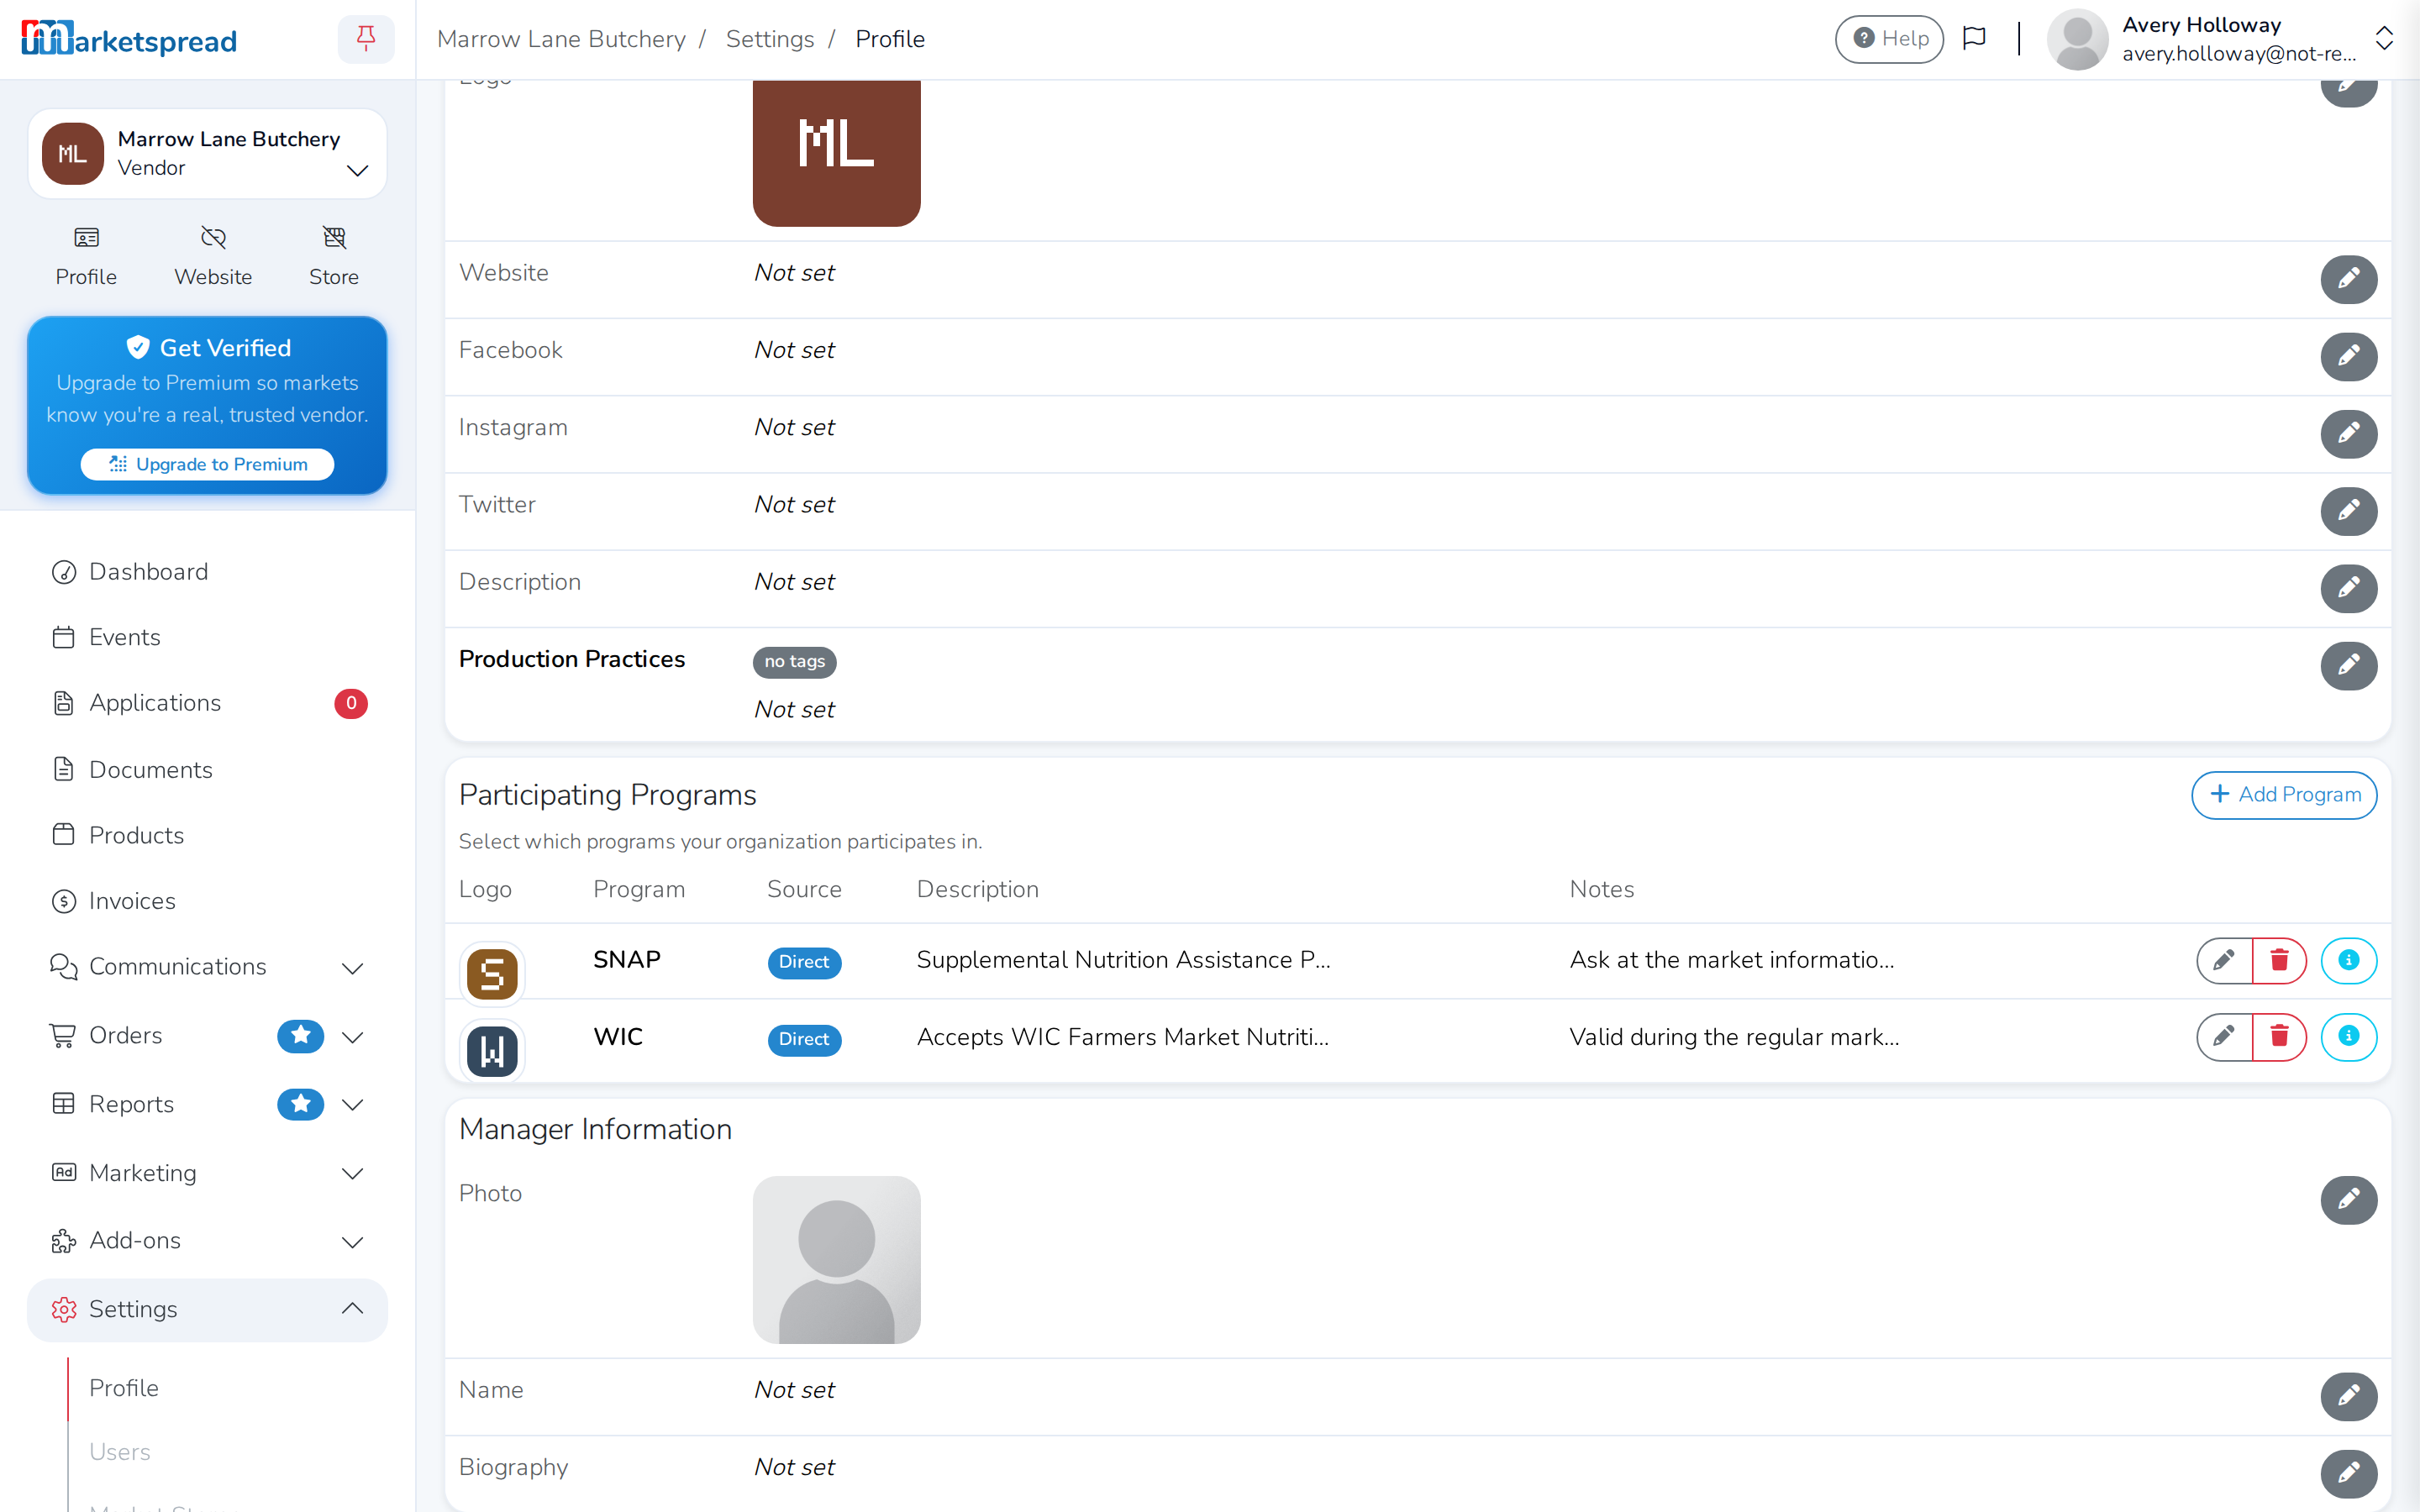Show info for the SNAP program
The width and height of the screenshot is (2420, 1512).
2348,960
